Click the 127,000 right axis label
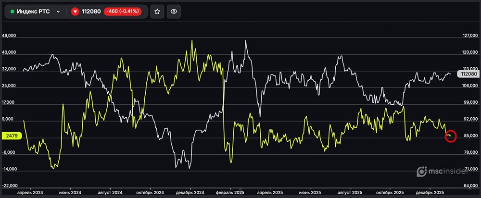Screen dimensions: 481x198 [469, 36]
